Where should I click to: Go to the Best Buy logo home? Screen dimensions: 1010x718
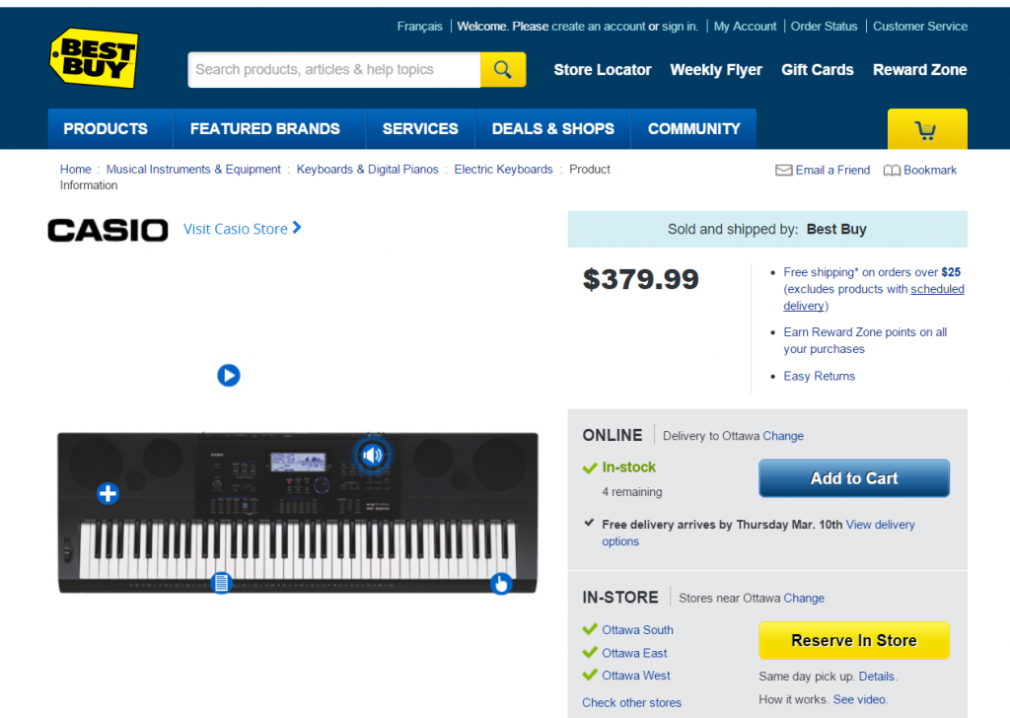[x=94, y=58]
